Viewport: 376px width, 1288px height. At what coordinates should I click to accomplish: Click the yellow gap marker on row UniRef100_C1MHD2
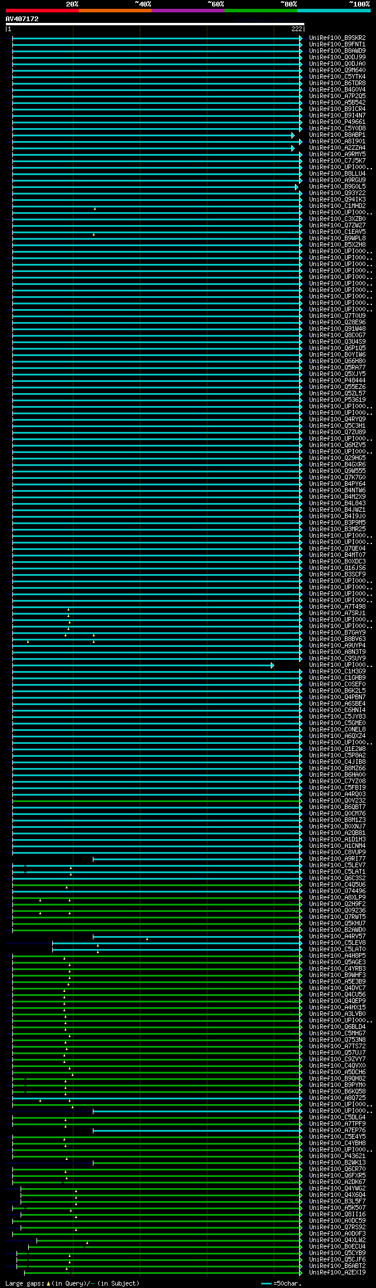[x=95, y=208]
